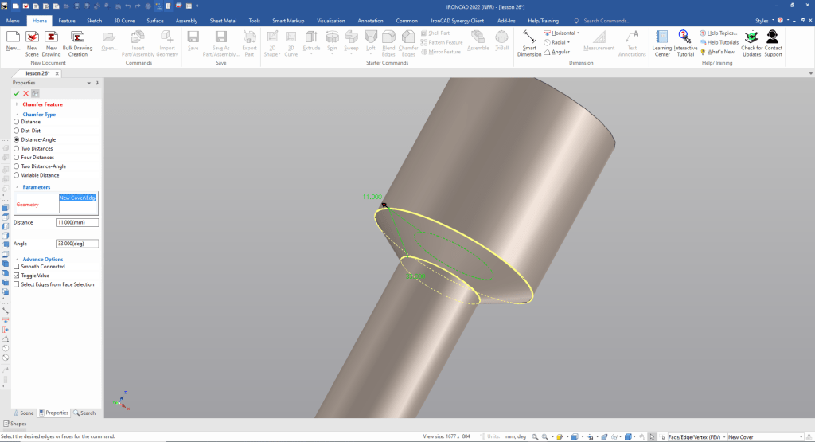The height and width of the screenshot is (442, 815).
Task: Enable the Smooth Connected checkbox
Action: click(x=17, y=267)
